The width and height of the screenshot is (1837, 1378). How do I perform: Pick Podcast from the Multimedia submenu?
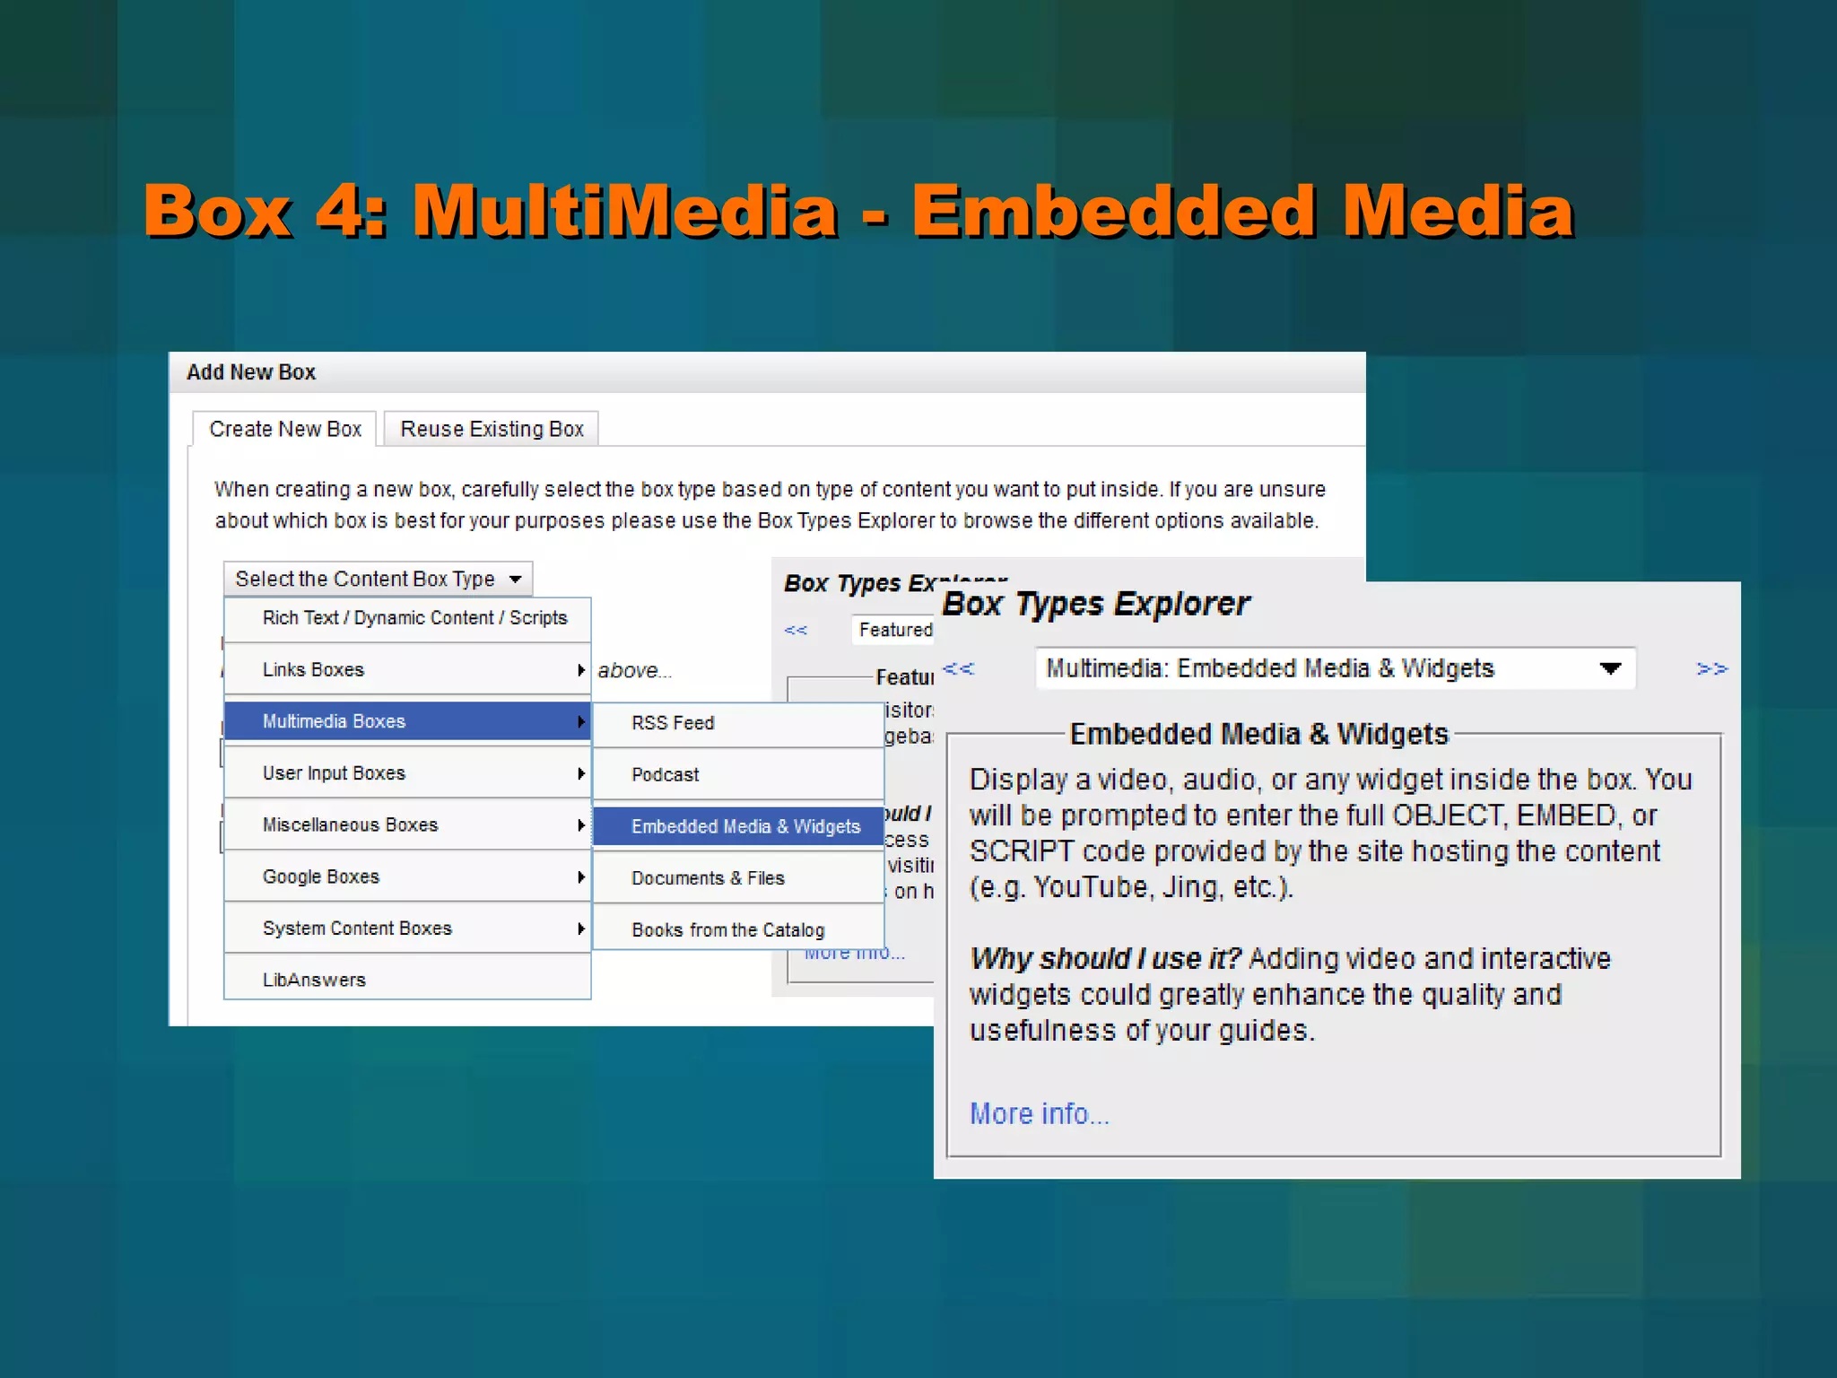tap(738, 775)
